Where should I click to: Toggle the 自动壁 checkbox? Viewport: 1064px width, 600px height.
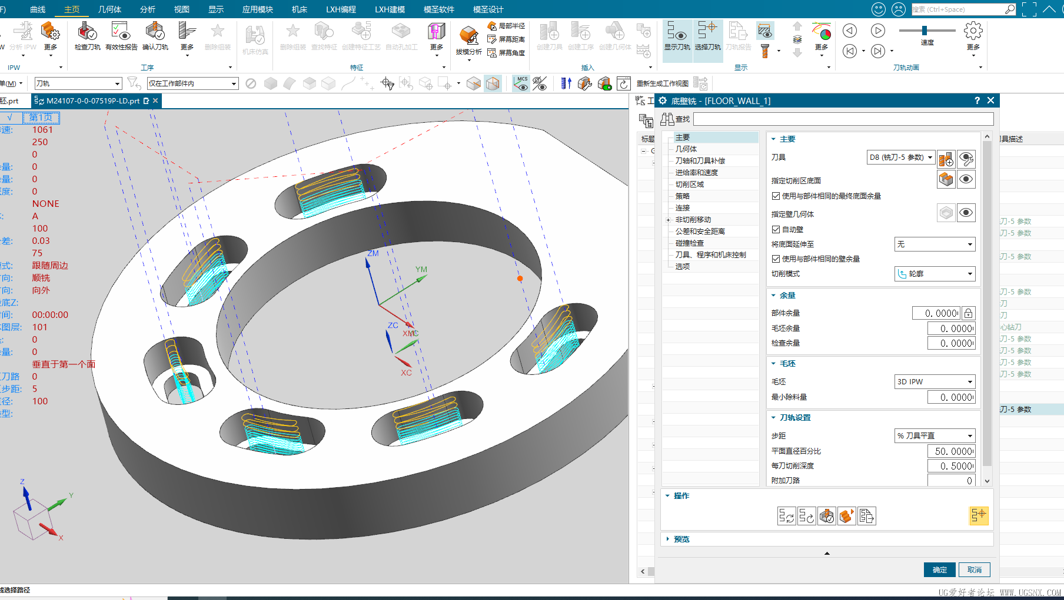tap(776, 230)
